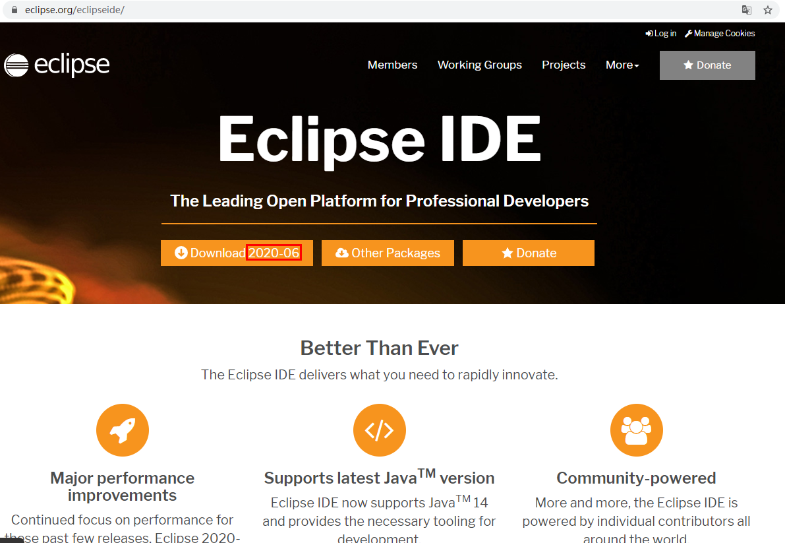
Task: Open the Members menu item
Action: (x=393, y=65)
